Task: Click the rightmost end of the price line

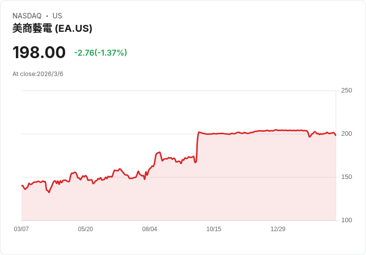Action: (x=336, y=135)
